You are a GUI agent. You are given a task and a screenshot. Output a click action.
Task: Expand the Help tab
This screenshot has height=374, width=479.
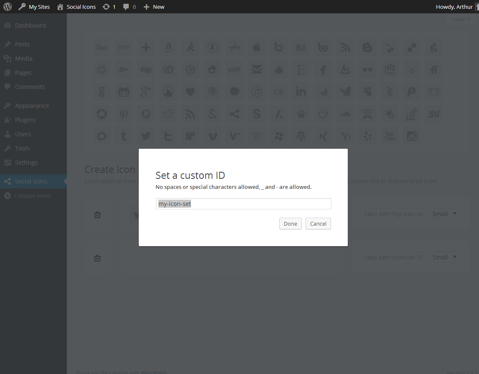click(461, 19)
